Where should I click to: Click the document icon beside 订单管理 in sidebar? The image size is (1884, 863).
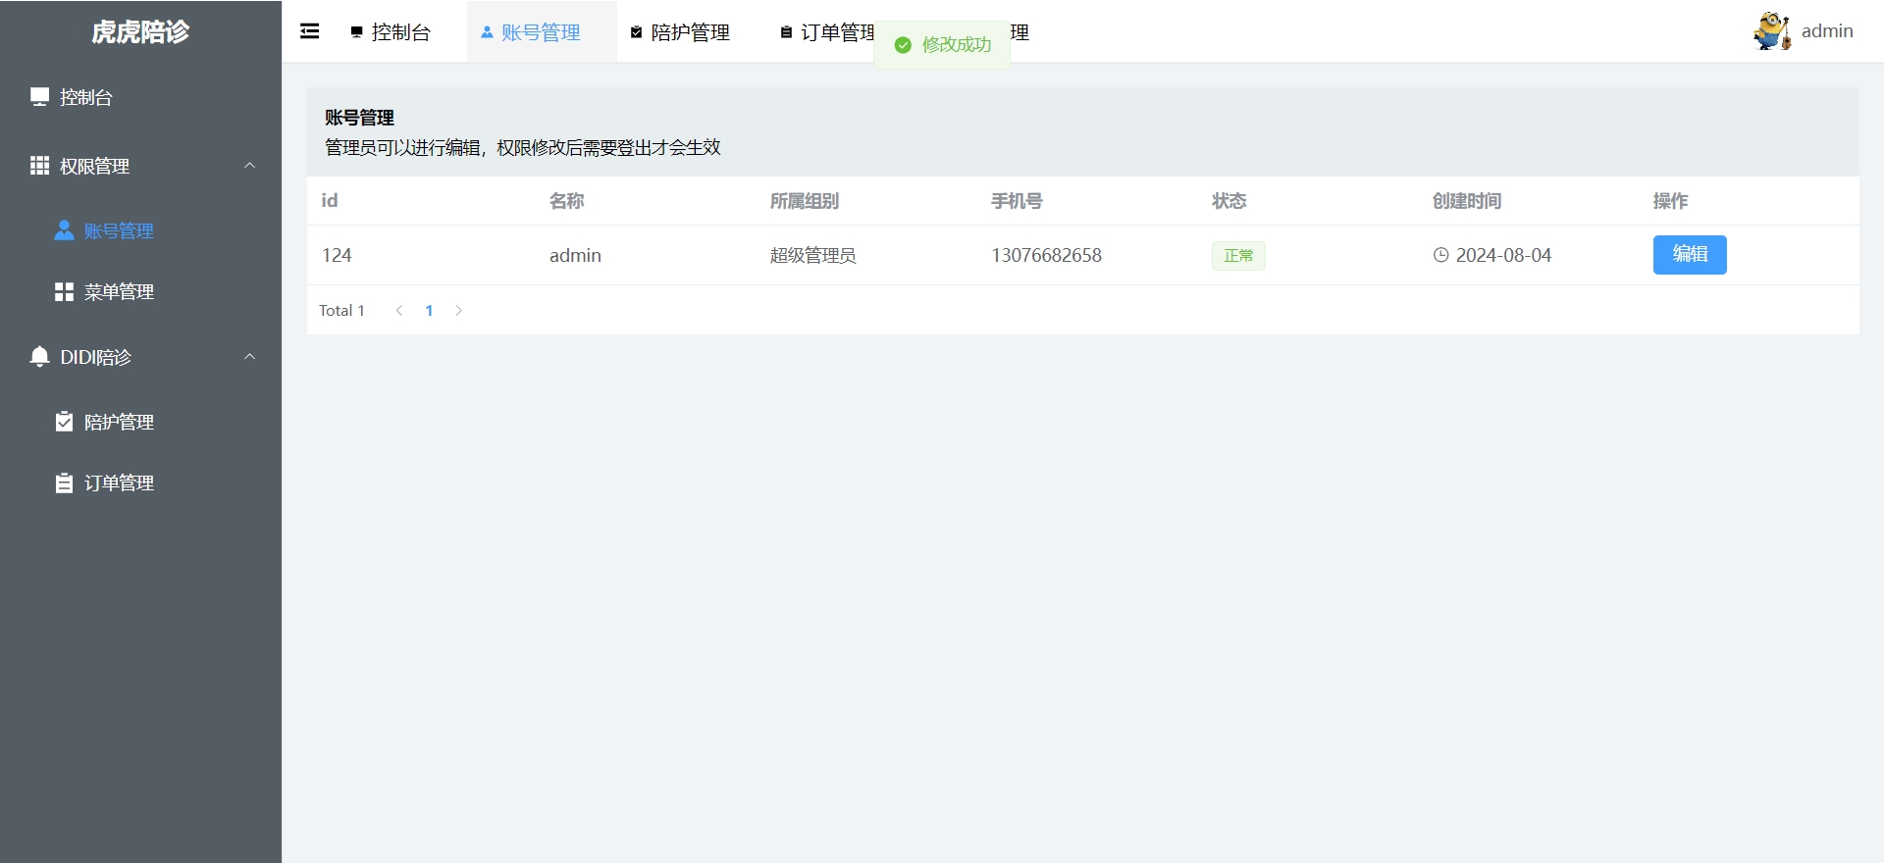[x=64, y=482]
